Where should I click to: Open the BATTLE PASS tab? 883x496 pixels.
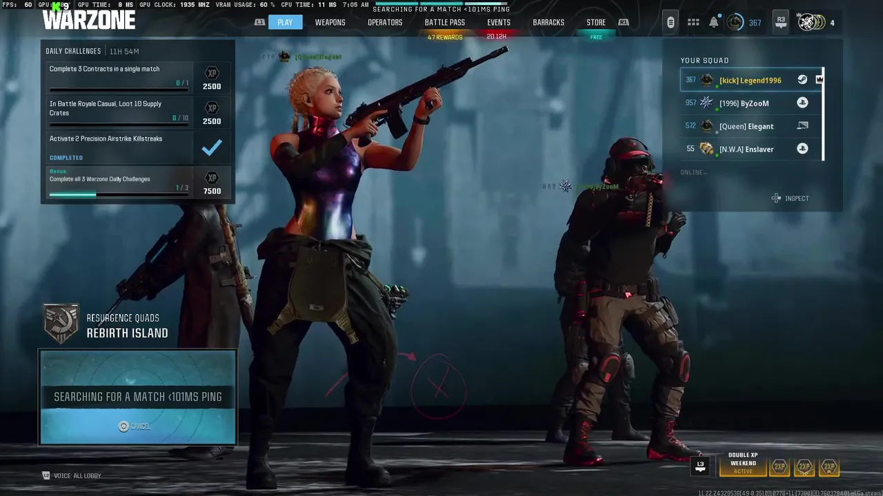[x=444, y=22]
